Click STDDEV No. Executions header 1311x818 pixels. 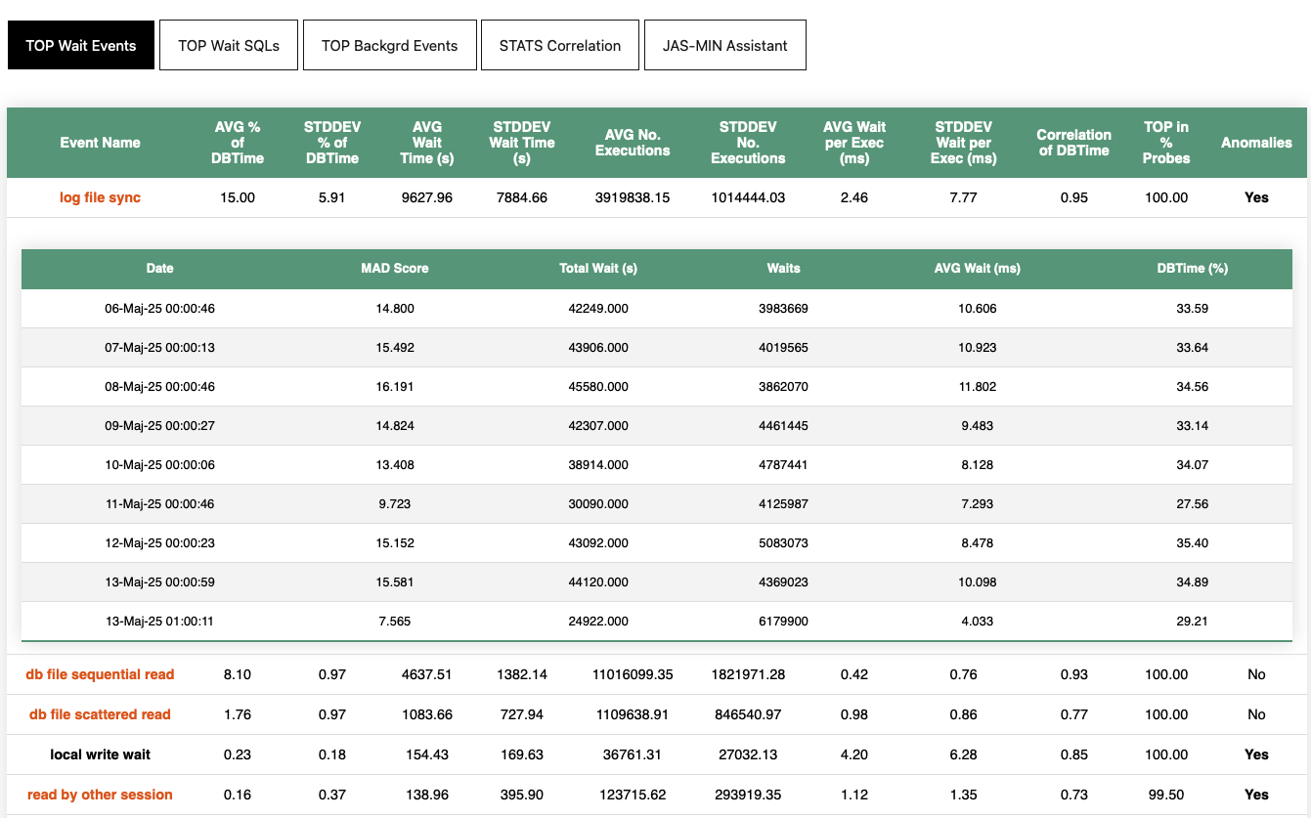pos(748,143)
